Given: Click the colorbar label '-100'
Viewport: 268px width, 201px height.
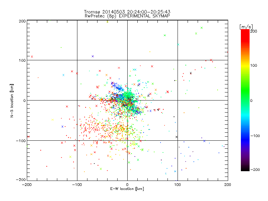Looking at the screenshot, I should [255, 136].
